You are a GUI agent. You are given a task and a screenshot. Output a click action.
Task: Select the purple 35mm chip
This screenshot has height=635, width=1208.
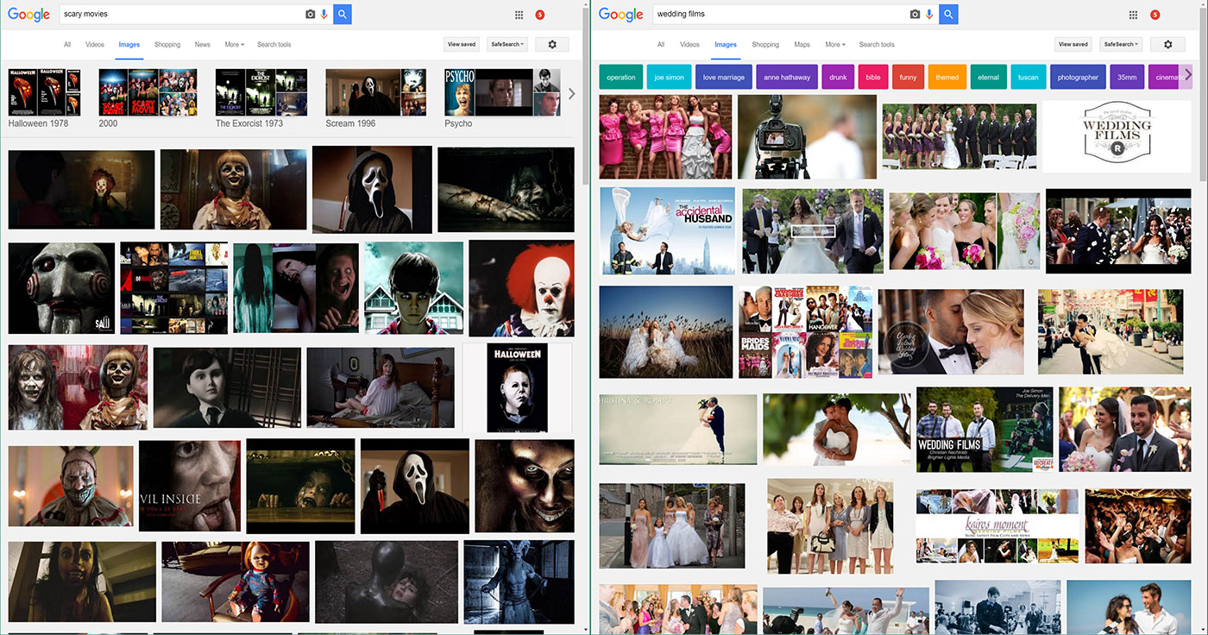coord(1127,77)
